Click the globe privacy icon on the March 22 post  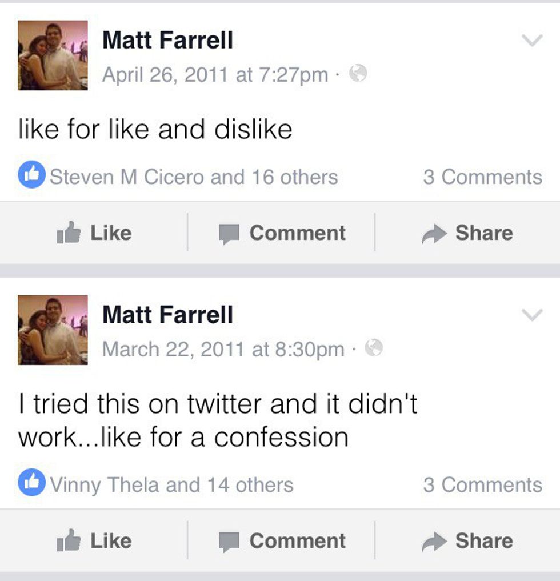[x=374, y=348]
